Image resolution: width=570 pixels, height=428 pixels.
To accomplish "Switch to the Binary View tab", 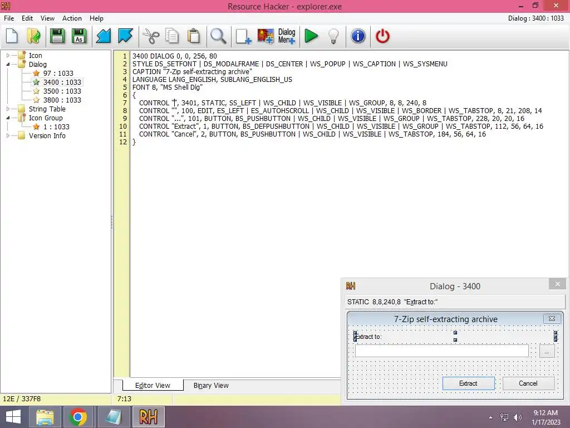I will coord(211,386).
